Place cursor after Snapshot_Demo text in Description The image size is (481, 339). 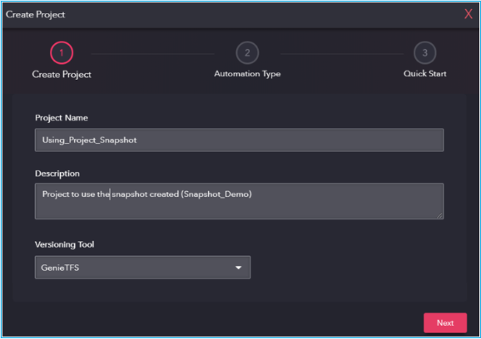[x=252, y=194]
